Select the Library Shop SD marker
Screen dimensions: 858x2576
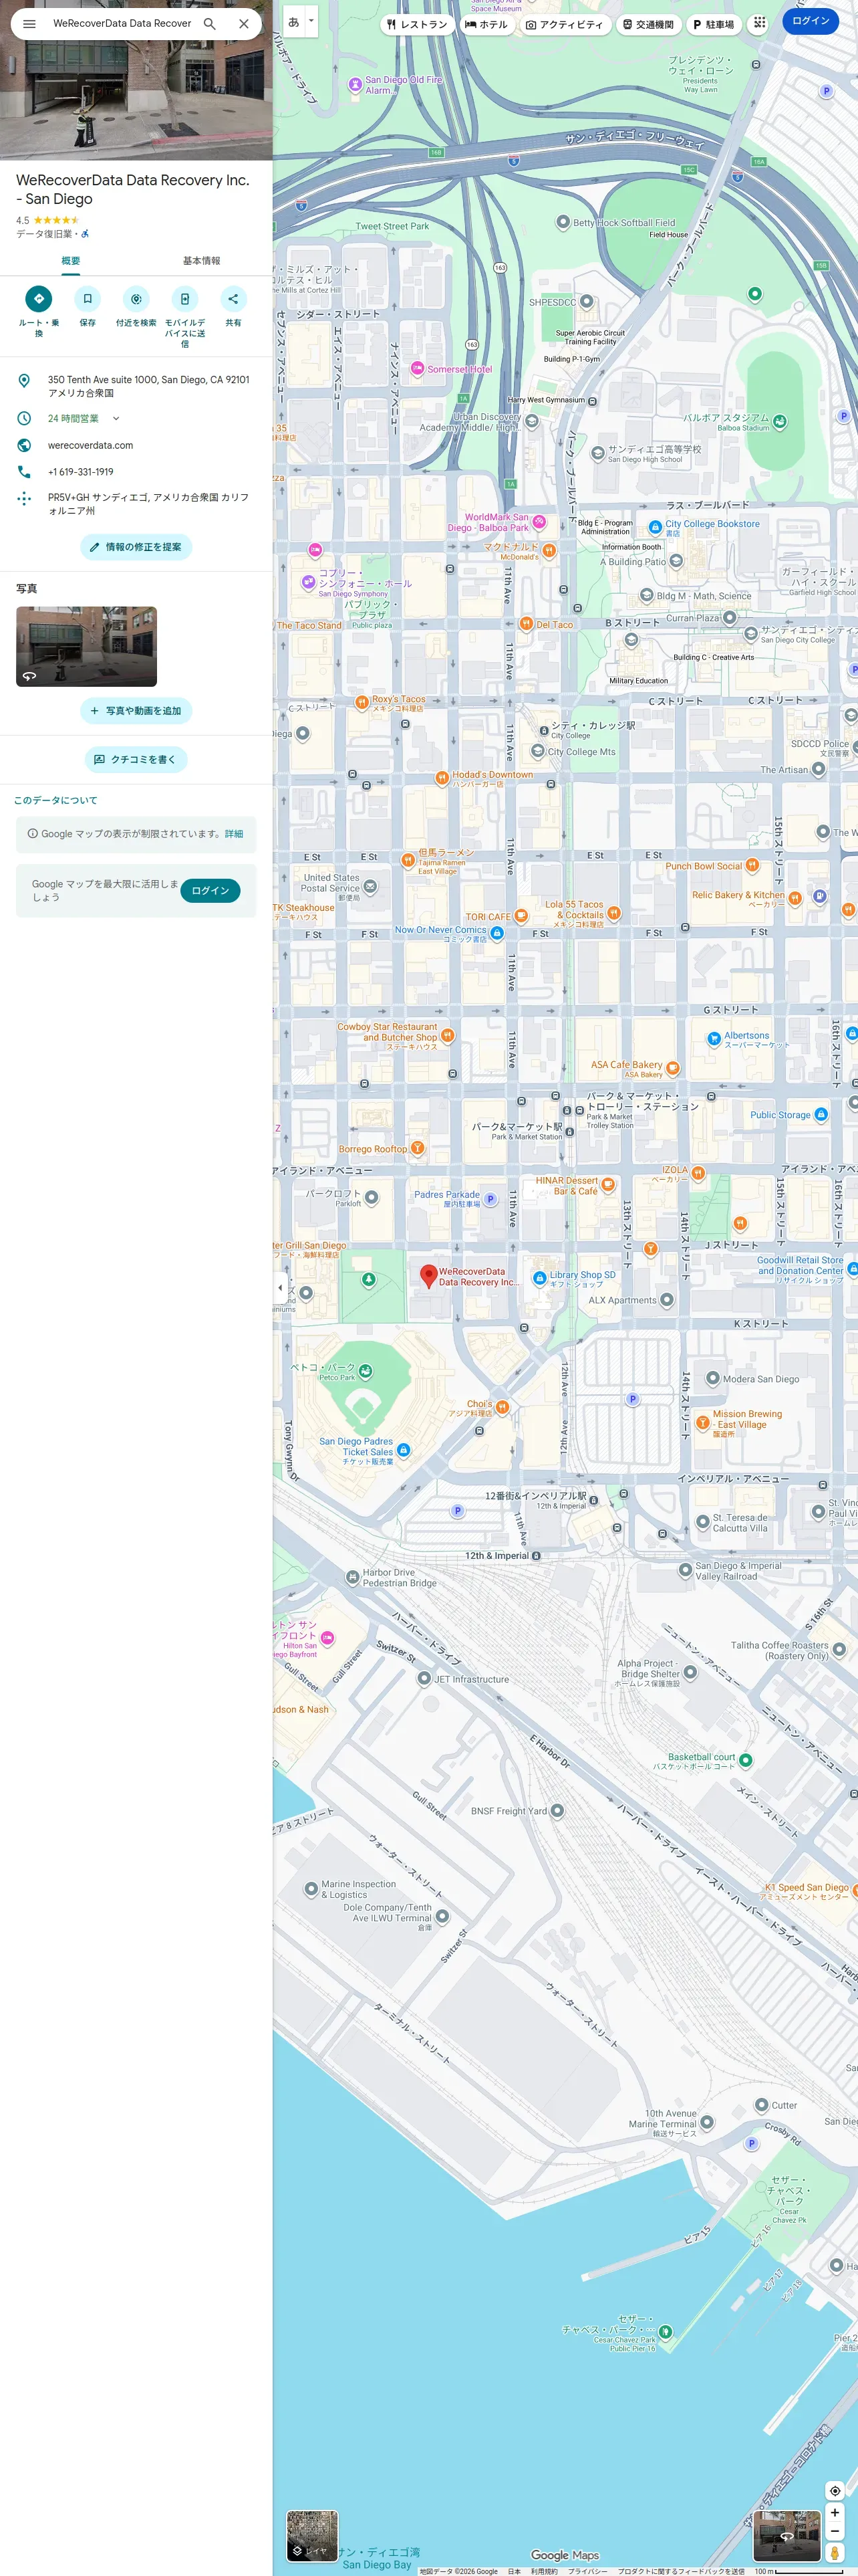tap(539, 1277)
